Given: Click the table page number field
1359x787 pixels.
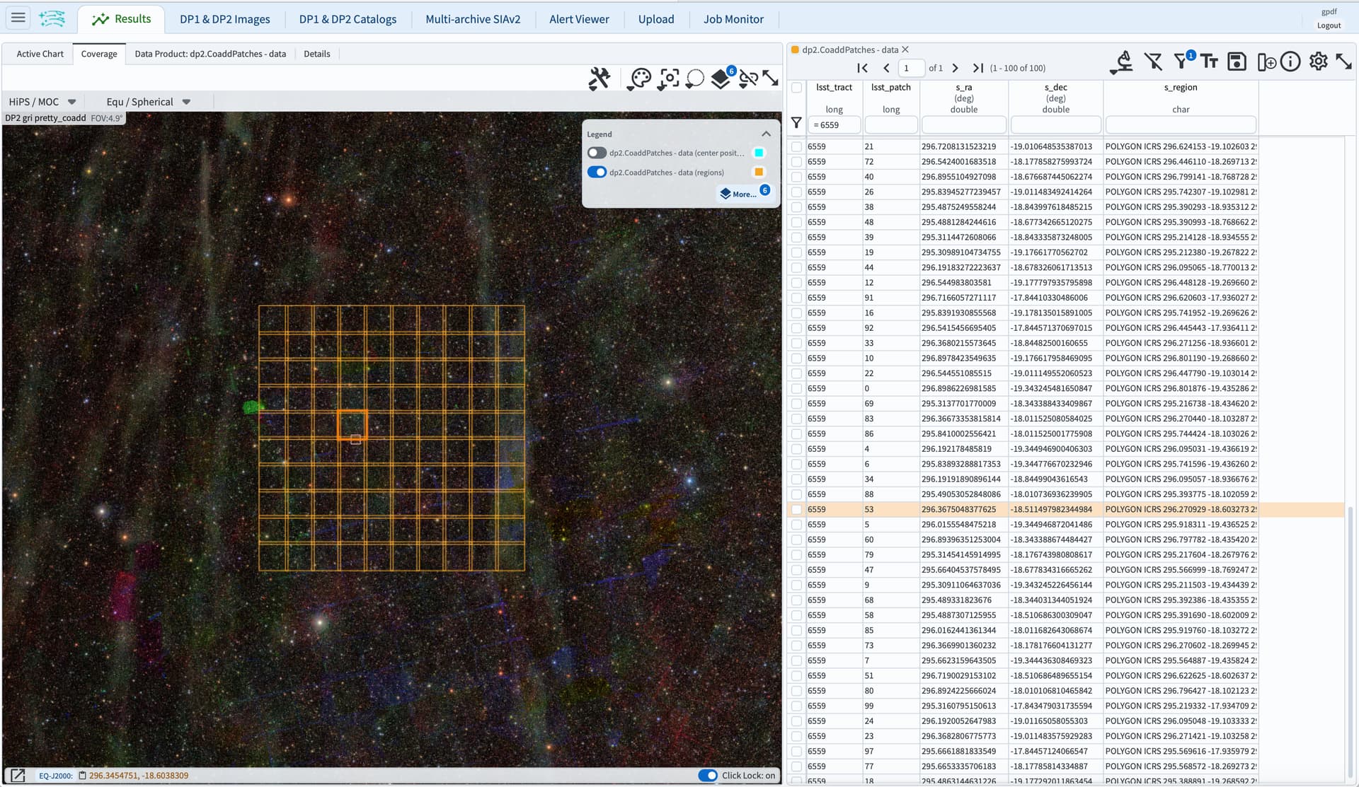Looking at the screenshot, I should pyautogui.click(x=911, y=68).
